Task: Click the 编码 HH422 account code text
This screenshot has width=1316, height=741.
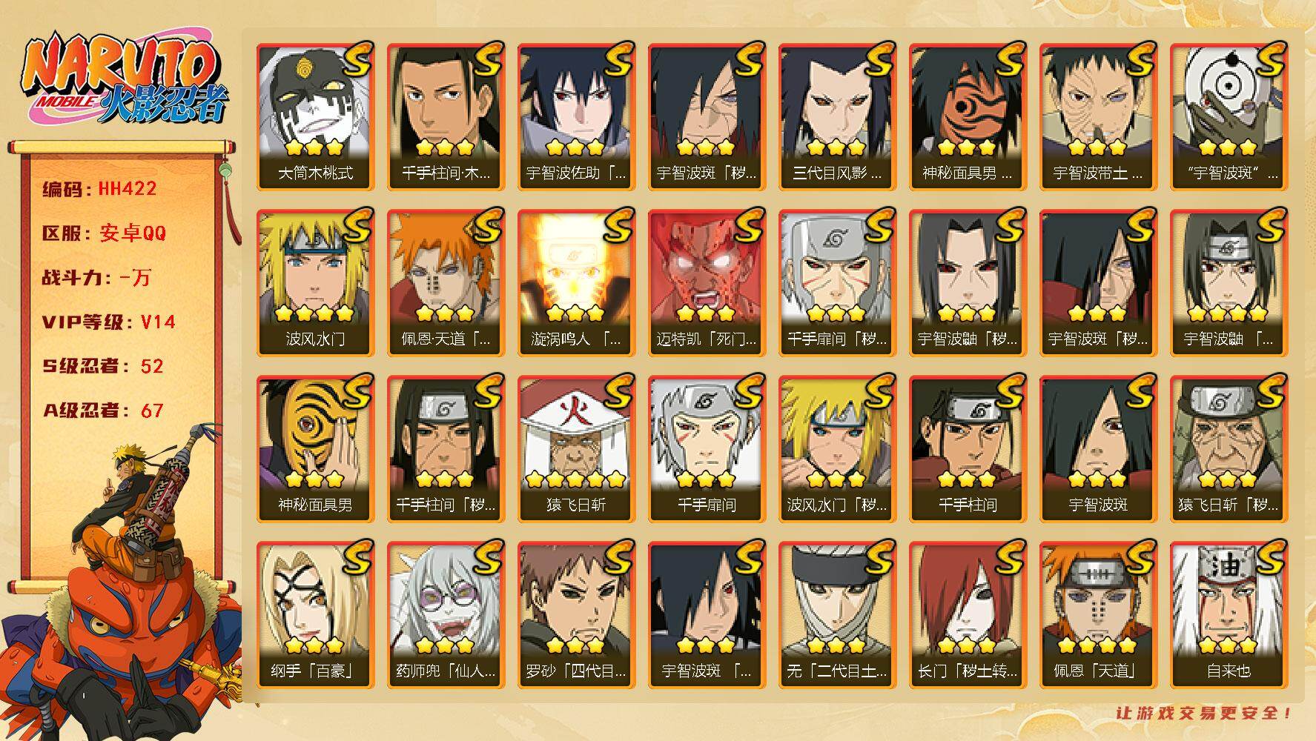Action: [99, 189]
